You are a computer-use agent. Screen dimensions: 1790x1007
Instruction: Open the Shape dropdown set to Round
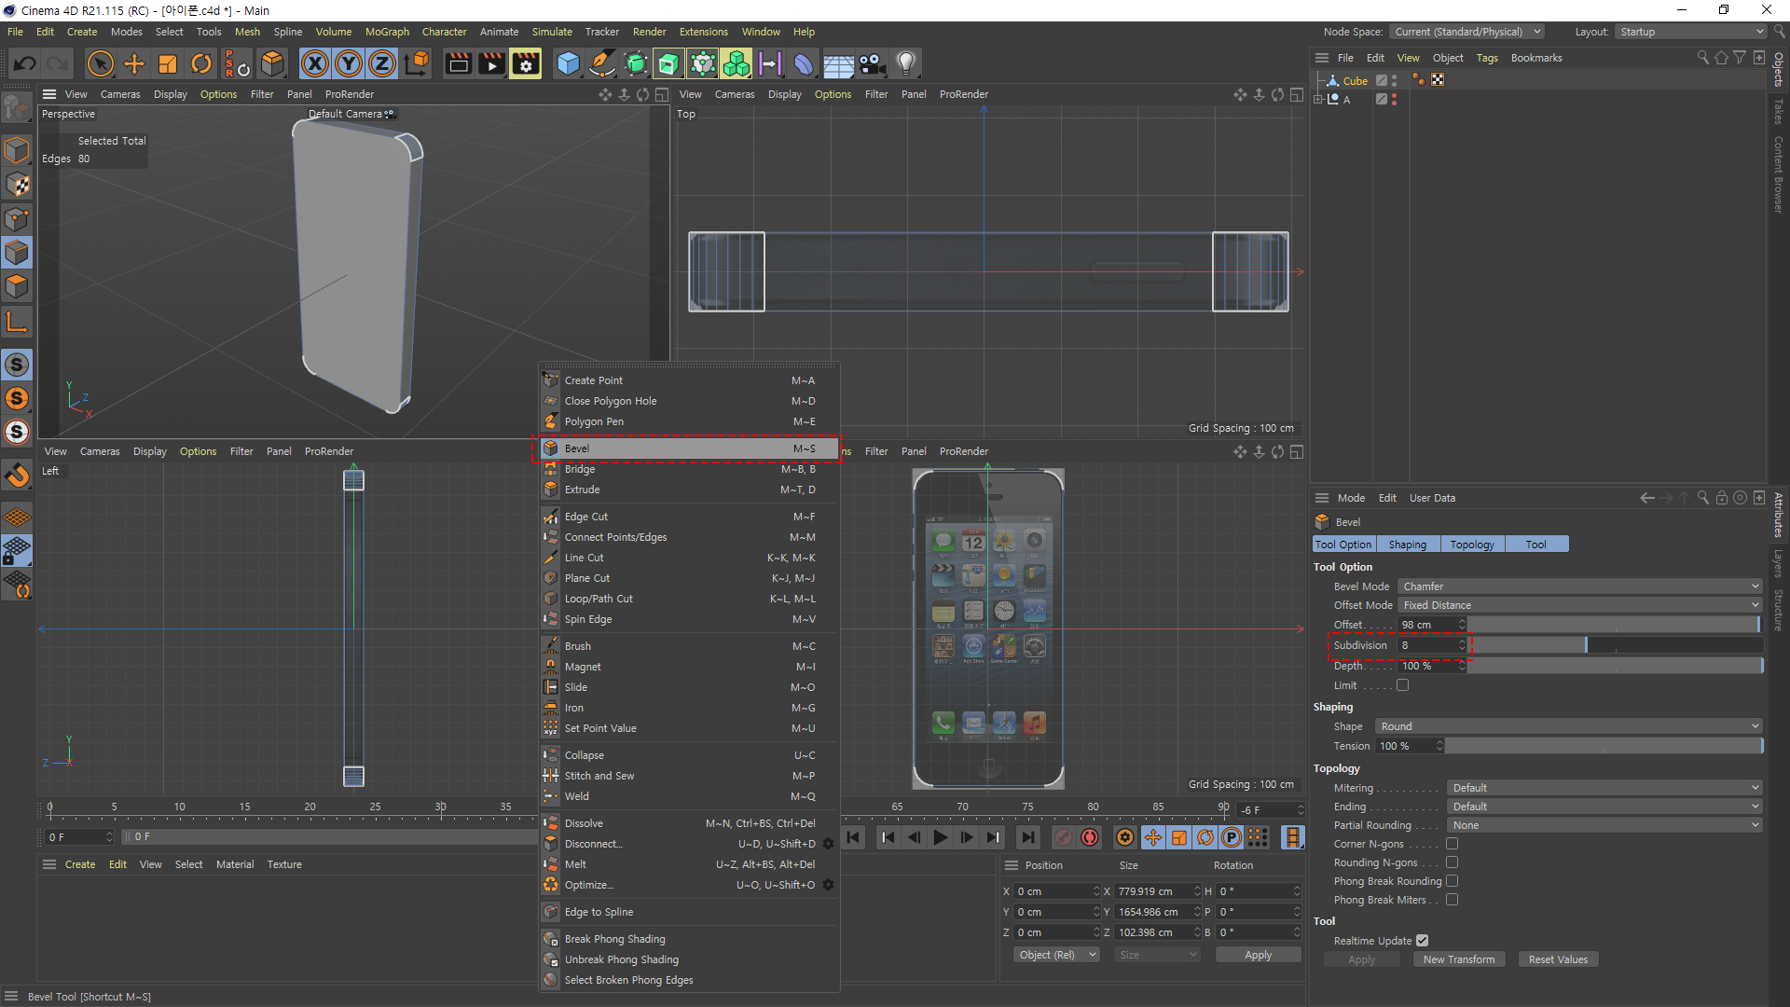point(1568,726)
